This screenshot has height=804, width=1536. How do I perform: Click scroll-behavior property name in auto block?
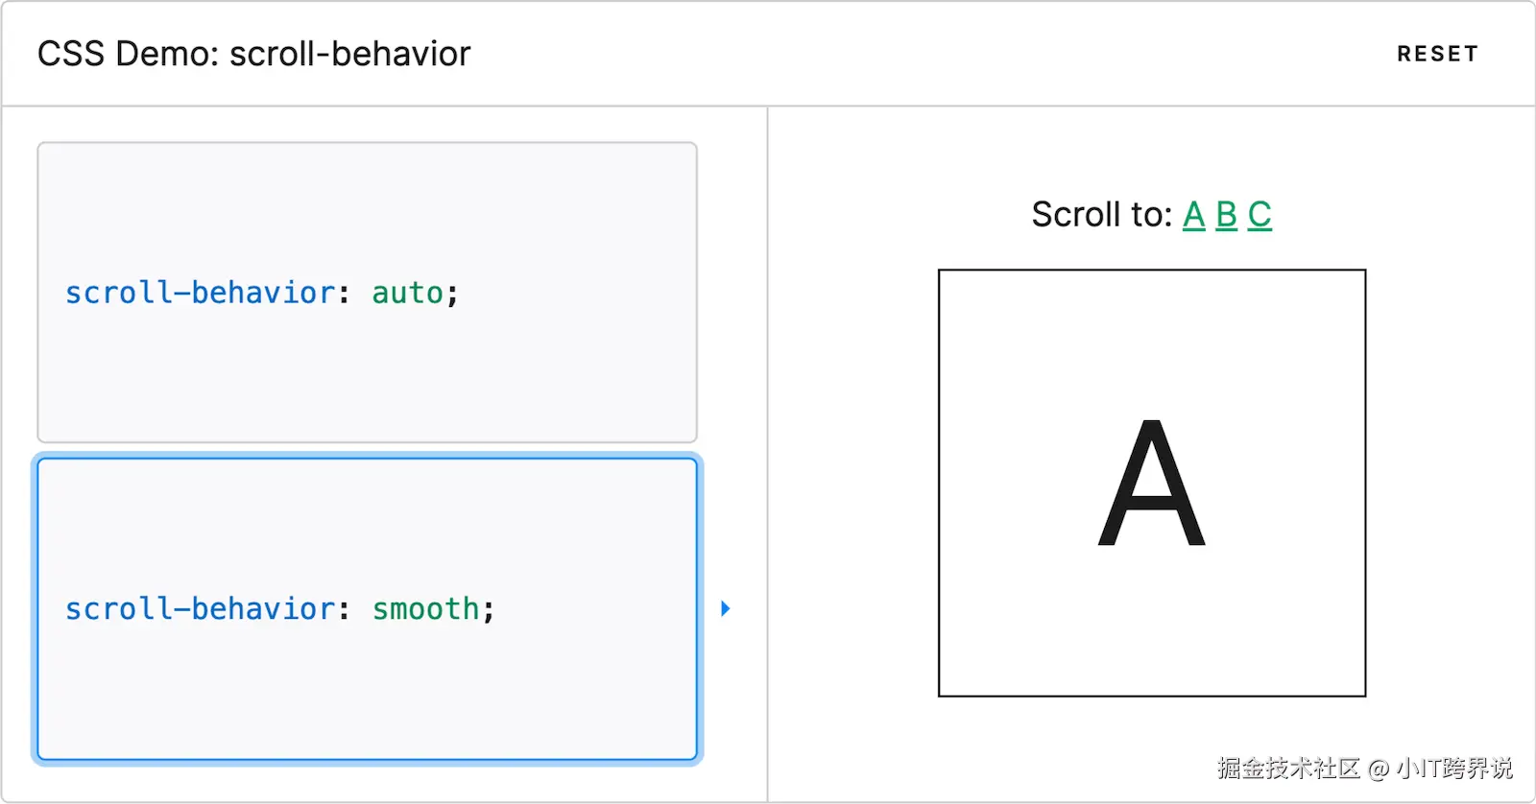click(x=200, y=293)
